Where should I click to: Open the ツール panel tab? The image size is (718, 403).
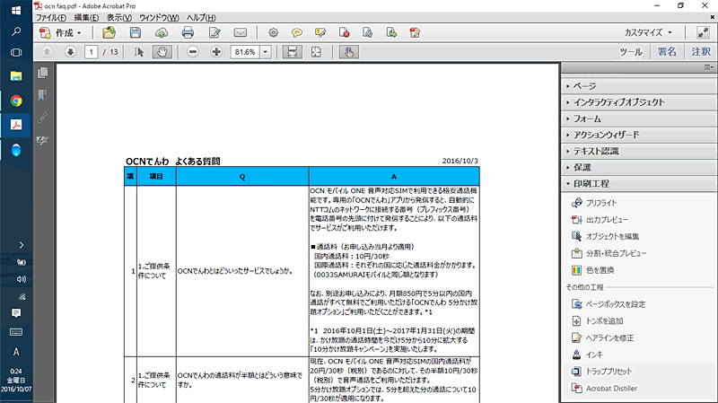[631, 52]
